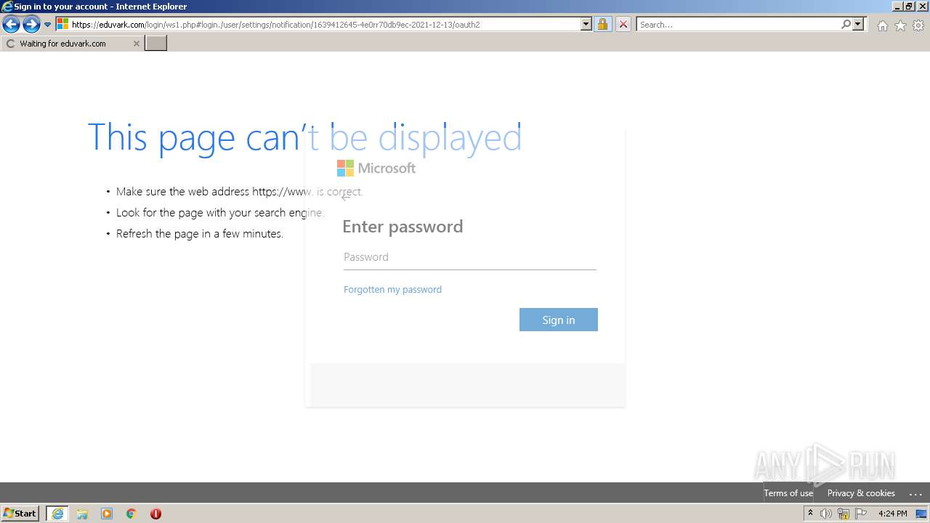The width and height of the screenshot is (930, 523).
Task: Open the Action Center flag icon
Action: (861, 514)
